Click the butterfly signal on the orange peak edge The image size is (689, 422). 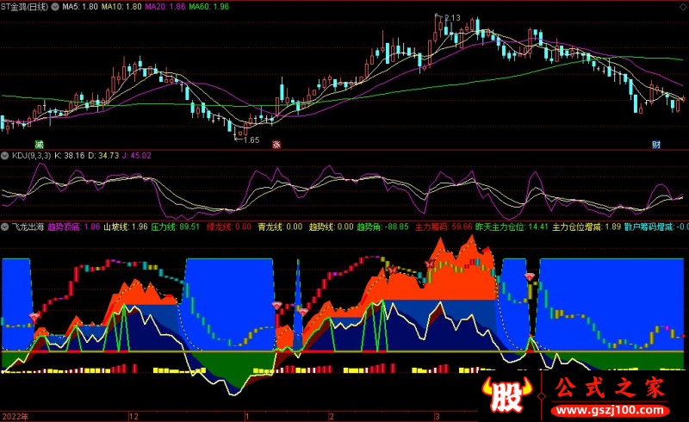pos(430,264)
